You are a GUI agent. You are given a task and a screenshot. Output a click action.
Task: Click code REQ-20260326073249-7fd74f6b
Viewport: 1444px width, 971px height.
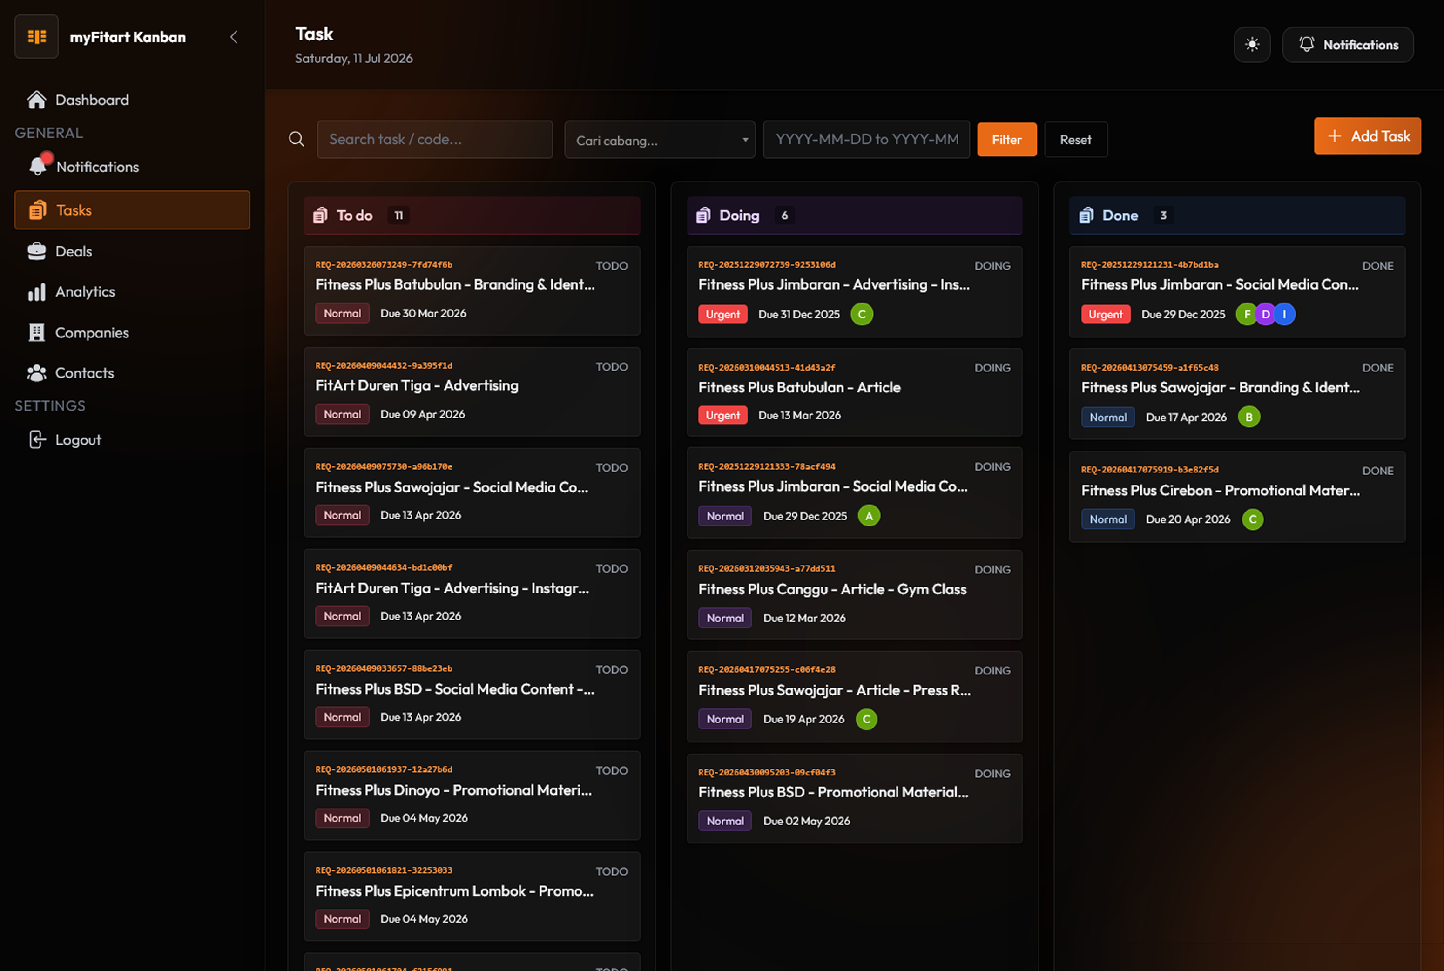(x=384, y=264)
